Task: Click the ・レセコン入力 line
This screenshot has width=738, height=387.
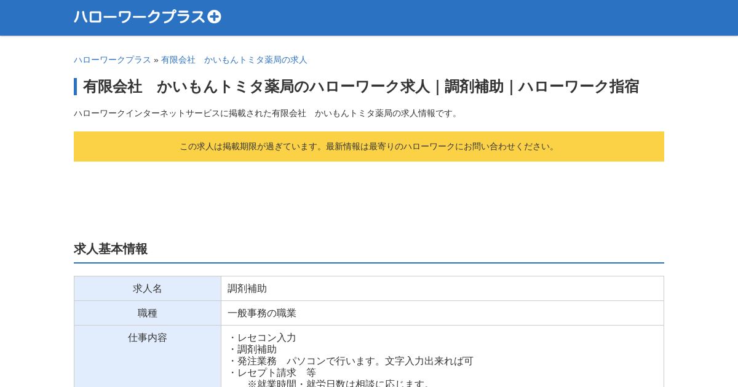Action: click(x=262, y=338)
